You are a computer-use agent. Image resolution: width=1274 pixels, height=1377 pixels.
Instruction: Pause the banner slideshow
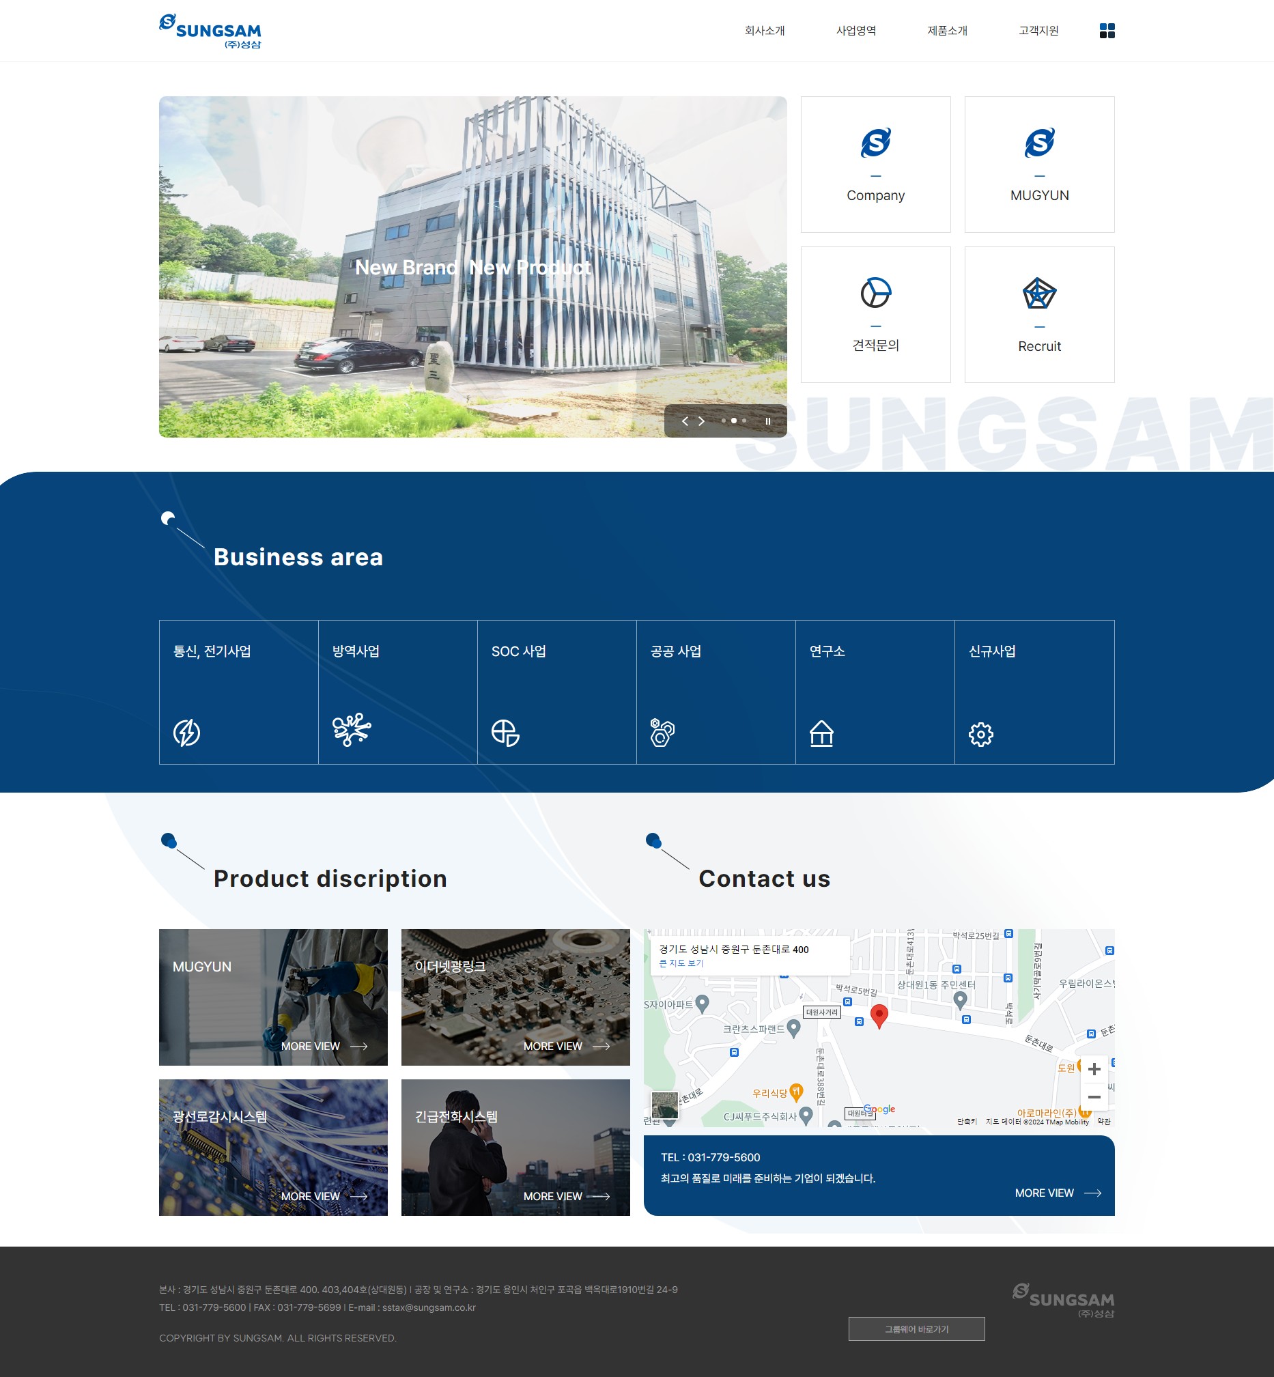tap(767, 421)
